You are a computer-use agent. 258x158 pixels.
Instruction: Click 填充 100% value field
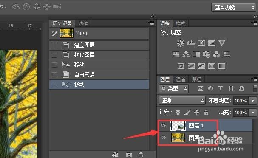241,113
